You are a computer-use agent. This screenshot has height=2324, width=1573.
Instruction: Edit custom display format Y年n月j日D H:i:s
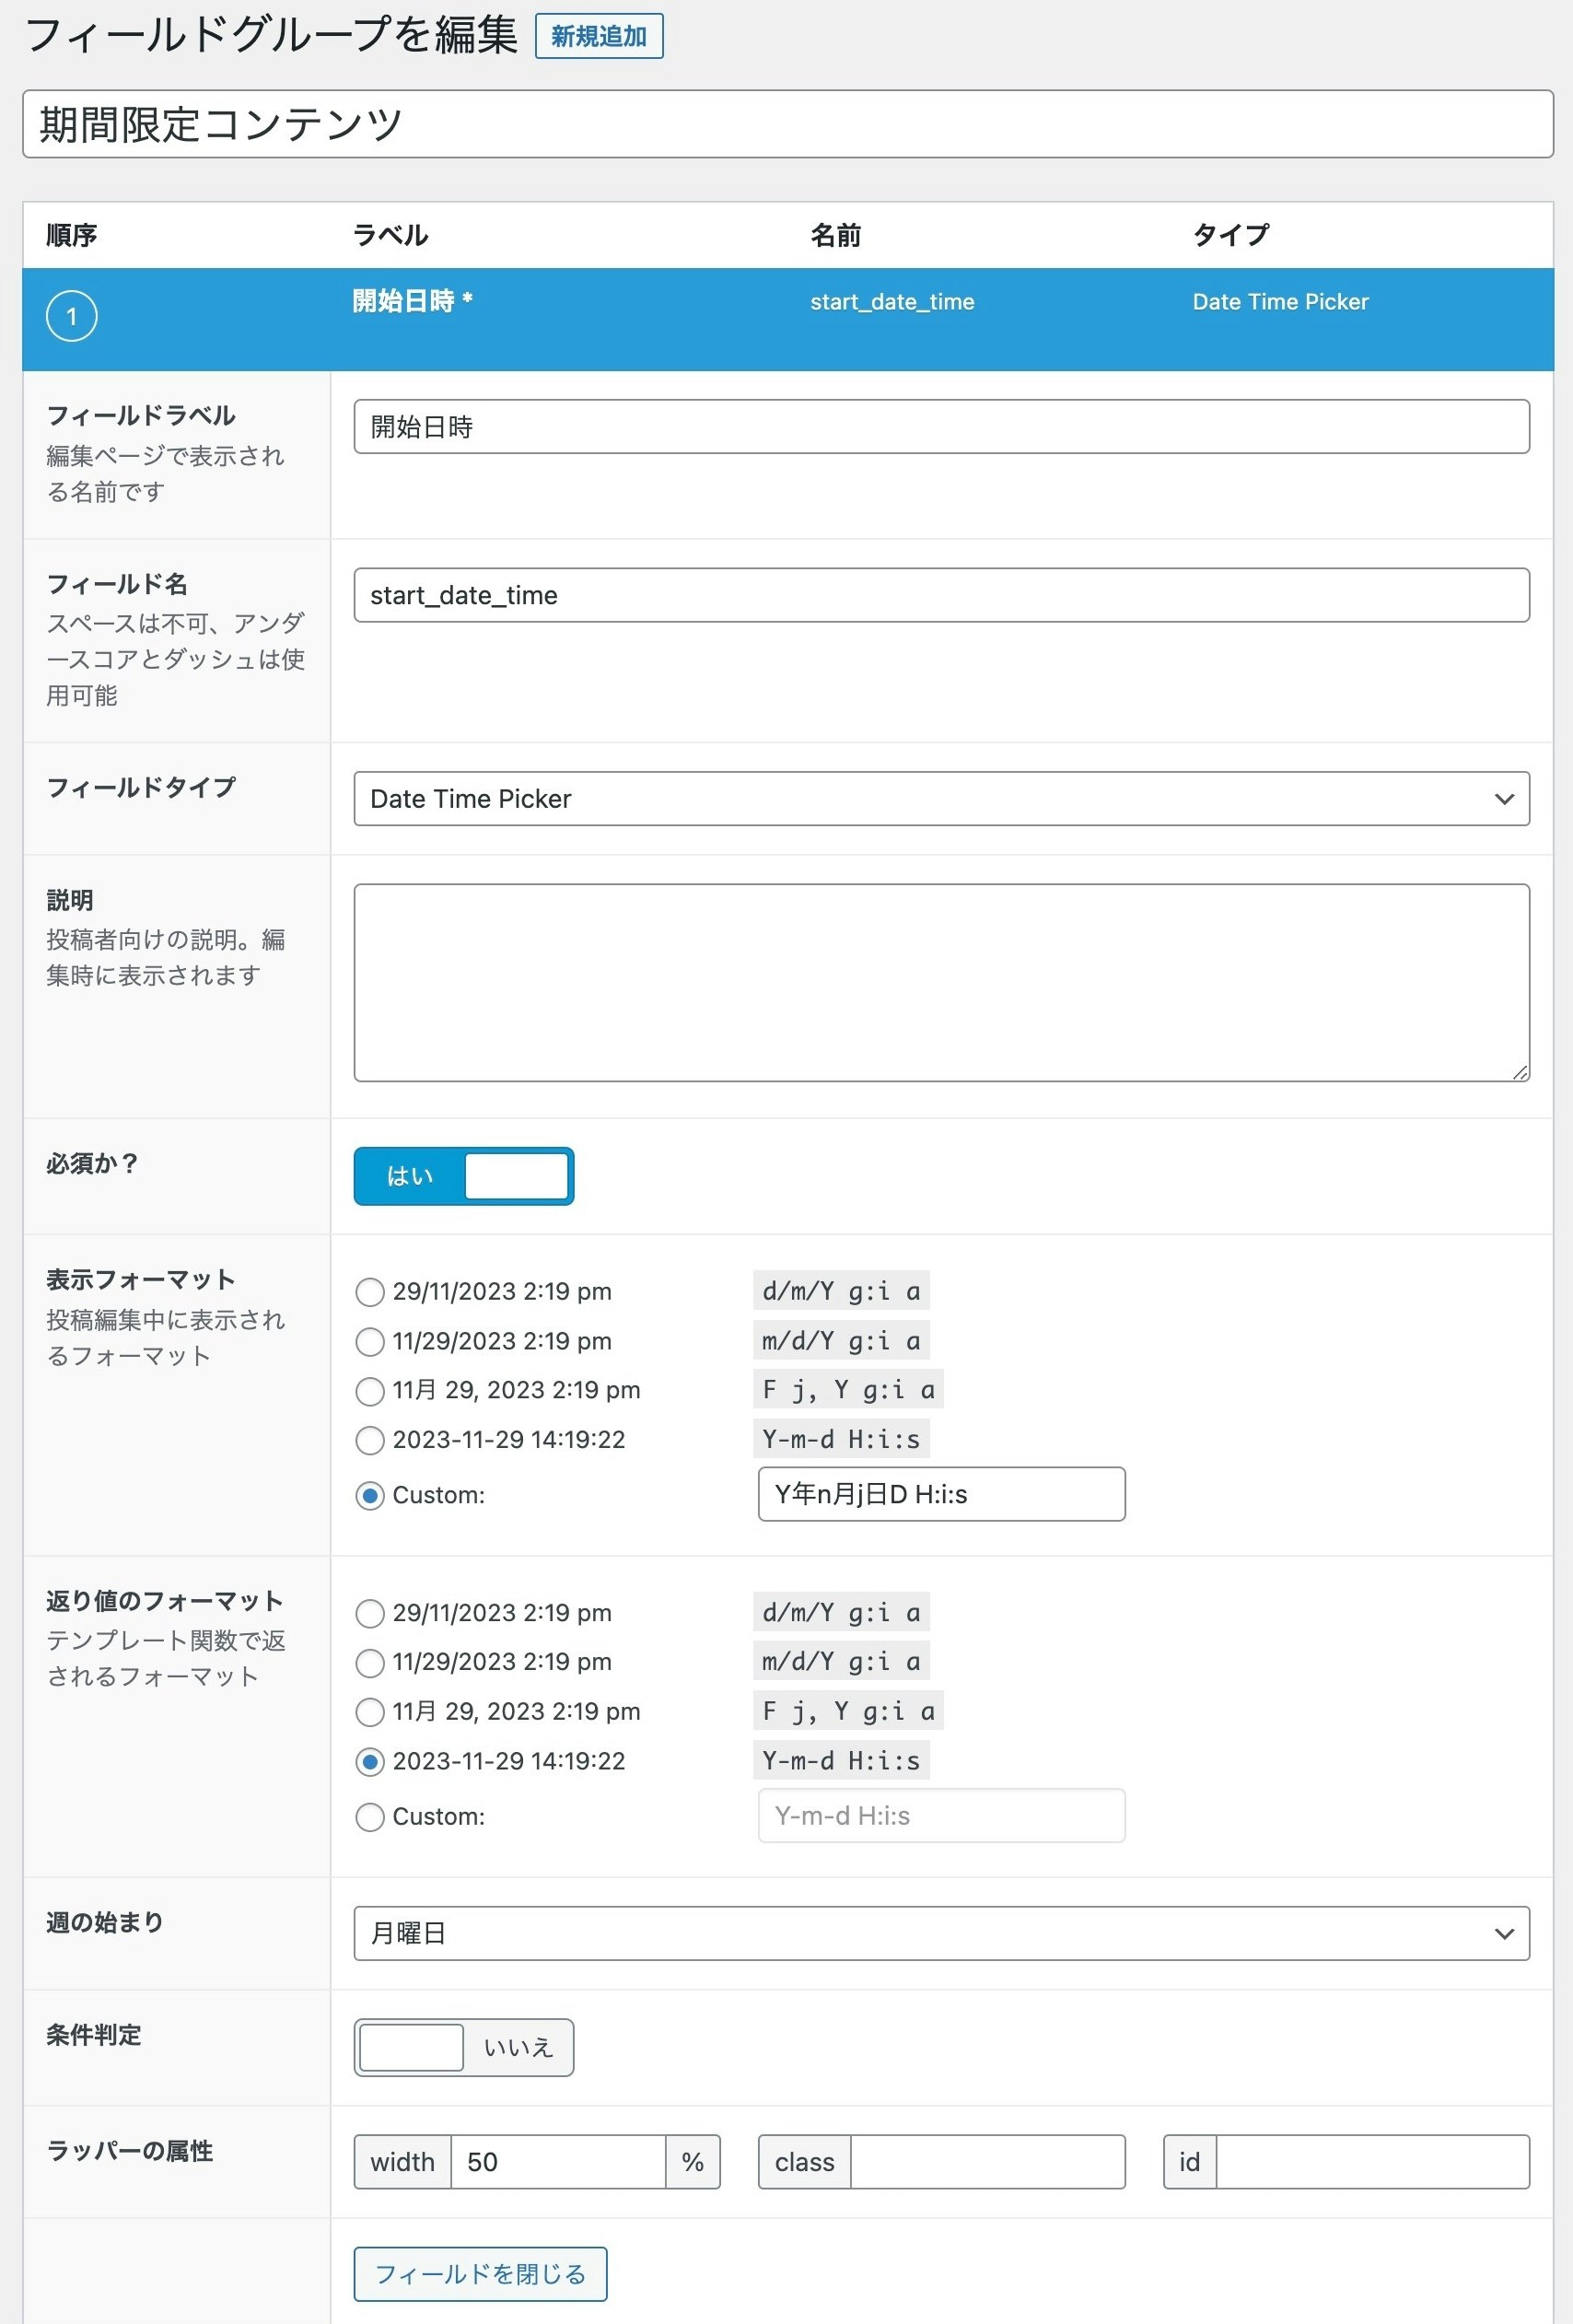click(x=941, y=1494)
